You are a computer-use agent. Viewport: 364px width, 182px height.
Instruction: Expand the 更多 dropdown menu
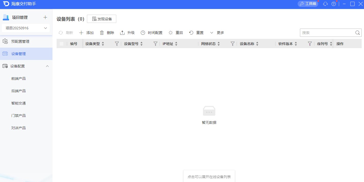pos(217,32)
